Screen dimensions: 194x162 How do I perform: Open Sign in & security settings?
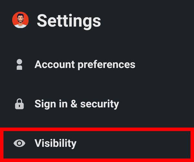[x=77, y=104]
